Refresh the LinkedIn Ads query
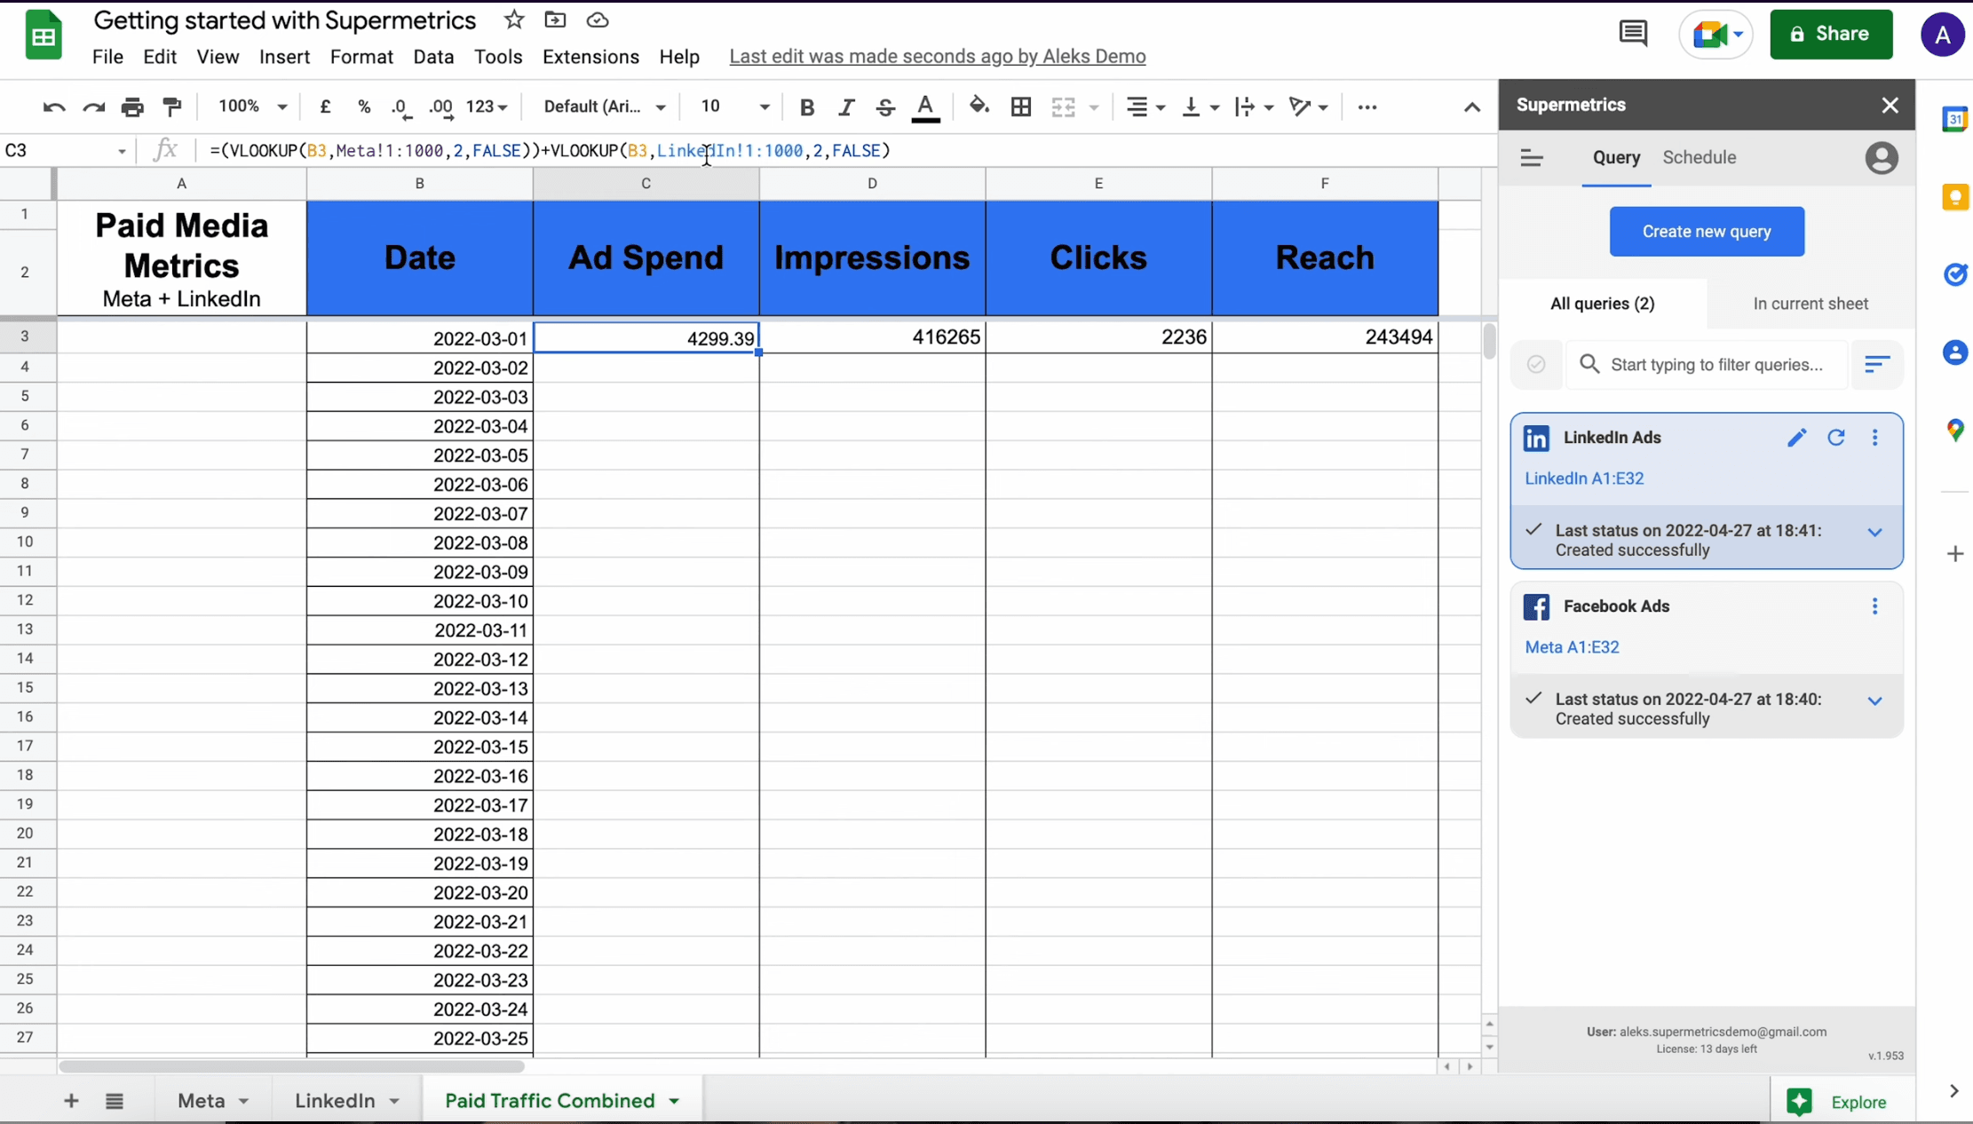 click(x=1835, y=438)
